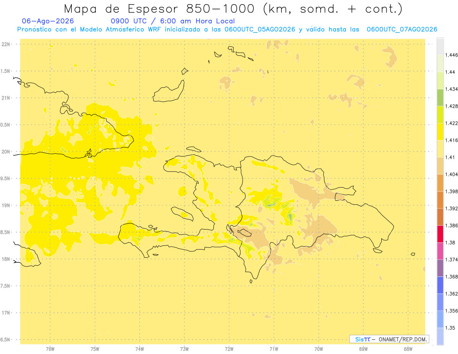Screen dimensions: 458x354
Task: Click the colorbar value 1.368
Action: point(452,276)
